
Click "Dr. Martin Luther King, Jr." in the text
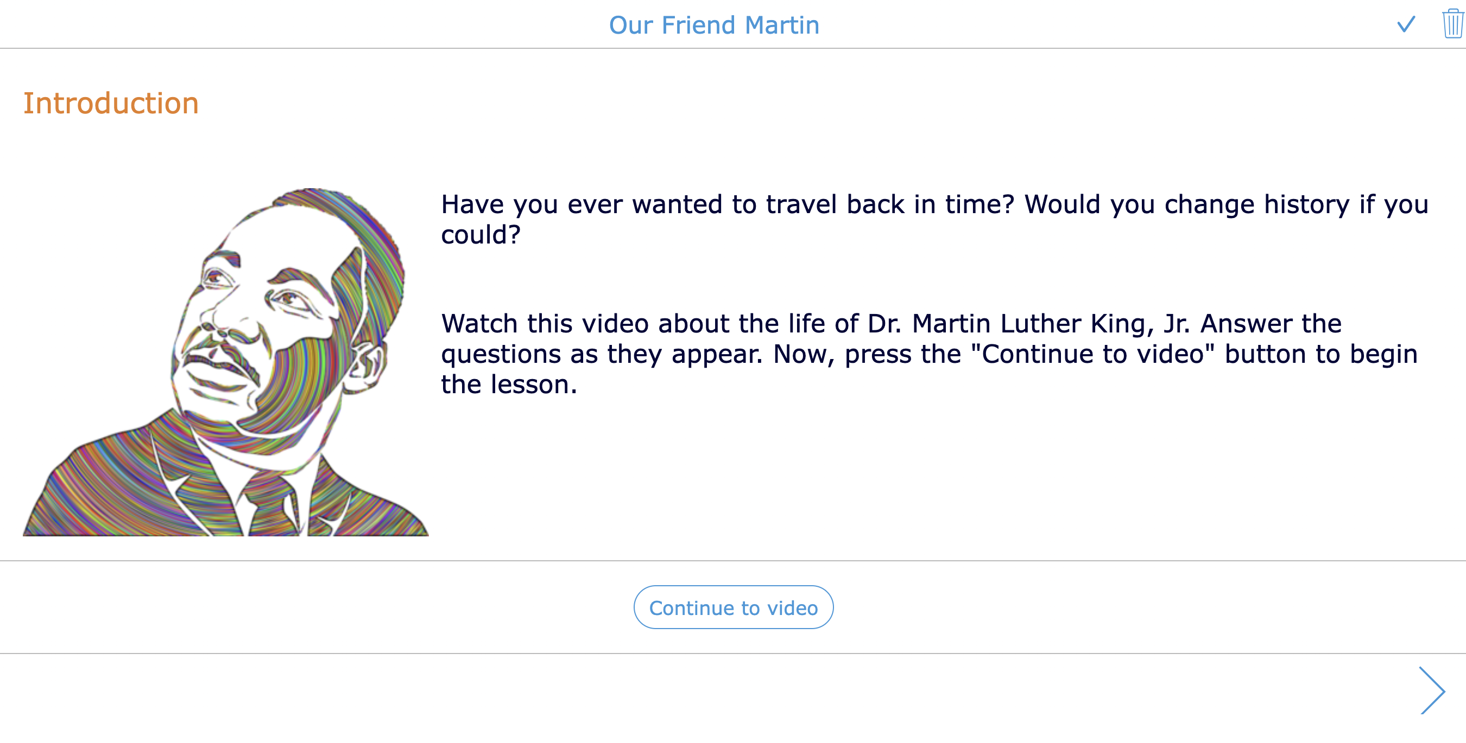pos(1029,324)
